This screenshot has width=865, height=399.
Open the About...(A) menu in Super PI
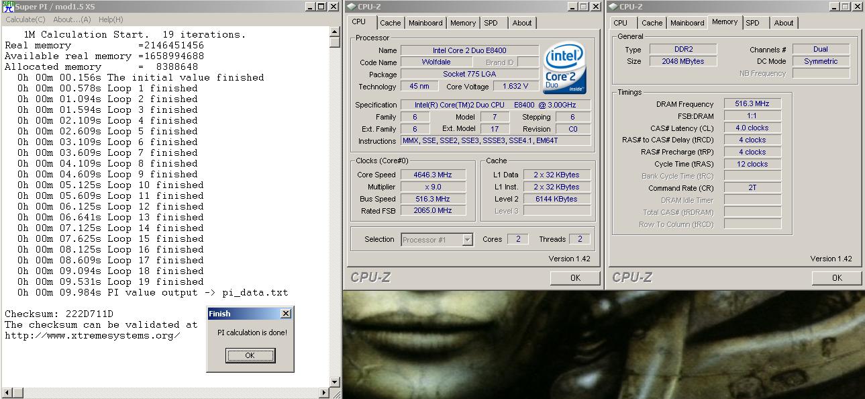point(72,19)
